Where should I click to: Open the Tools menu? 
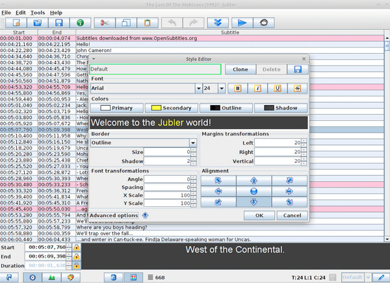tap(38, 13)
